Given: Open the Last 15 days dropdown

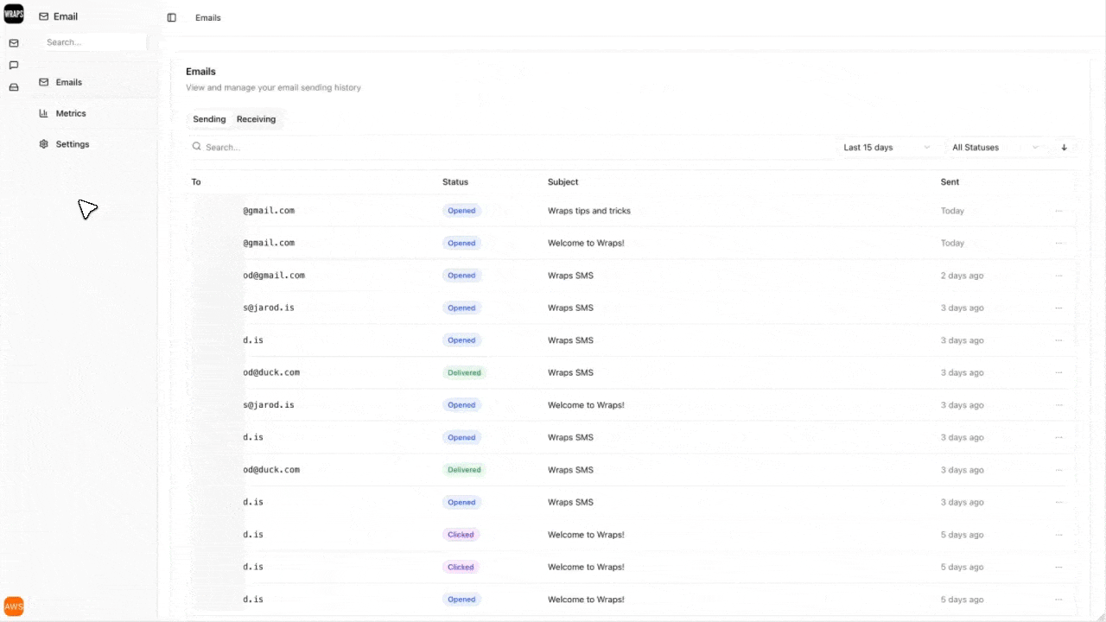Looking at the screenshot, I should pos(885,147).
